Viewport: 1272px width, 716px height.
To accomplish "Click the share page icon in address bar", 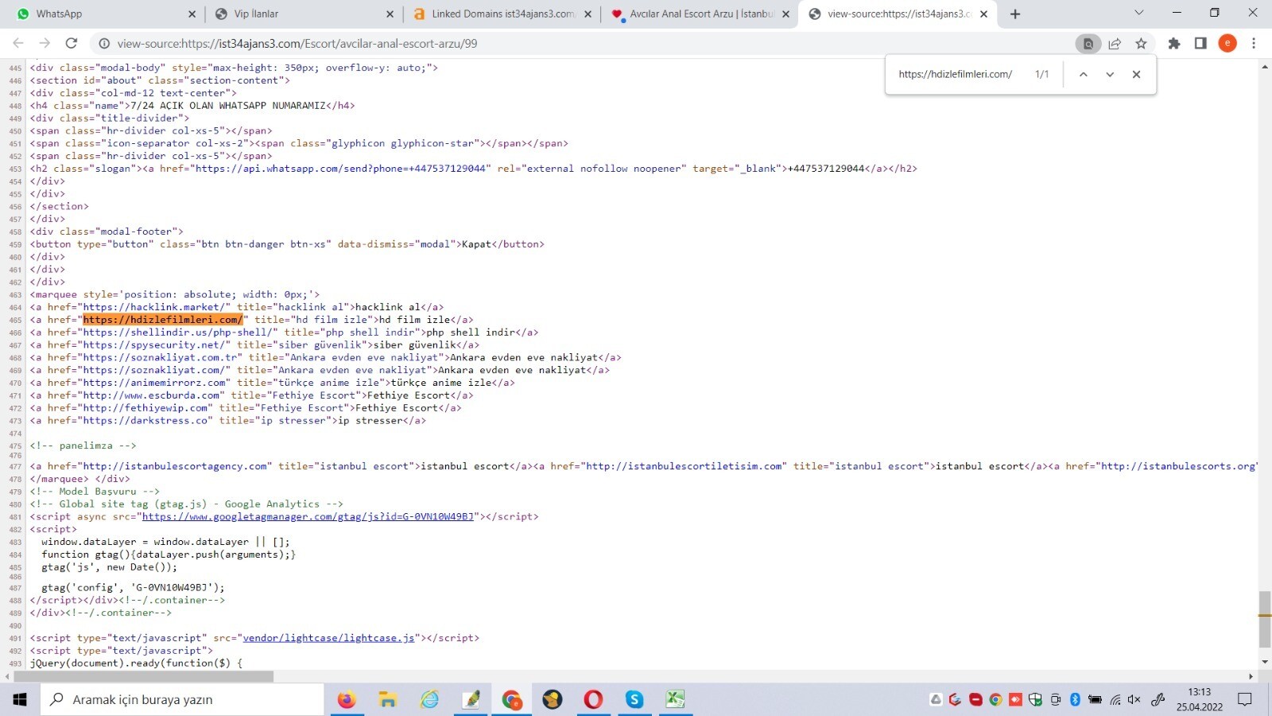I will [x=1115, y=44].
